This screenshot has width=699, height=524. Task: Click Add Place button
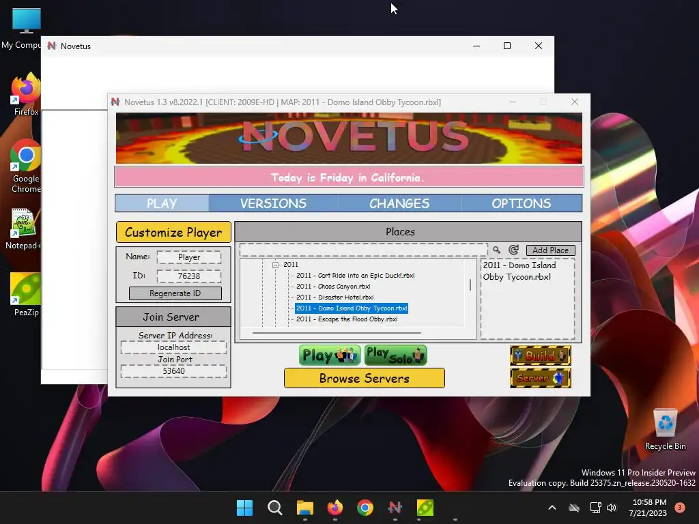[x=551, y=250]
